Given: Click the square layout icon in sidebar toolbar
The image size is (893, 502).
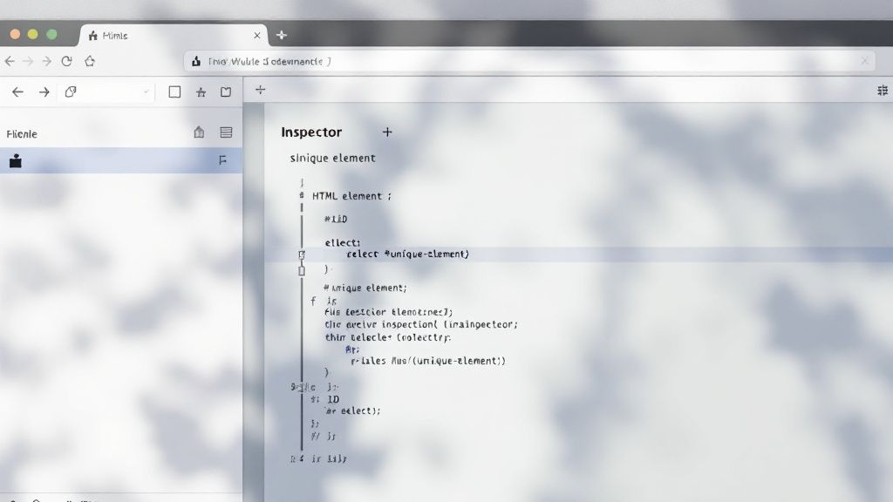Looking at the screenshot, I should [174, 92].
